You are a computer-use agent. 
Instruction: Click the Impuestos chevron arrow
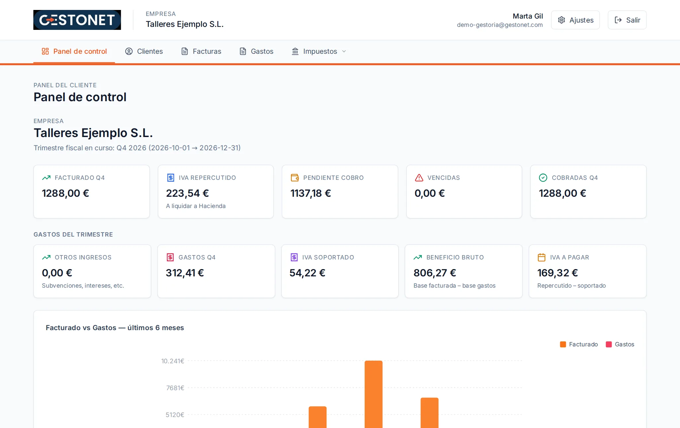[344, 51]
